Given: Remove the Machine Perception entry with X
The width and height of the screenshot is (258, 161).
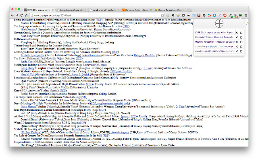Looking at the screenshot, I should (x=236, y=41).
